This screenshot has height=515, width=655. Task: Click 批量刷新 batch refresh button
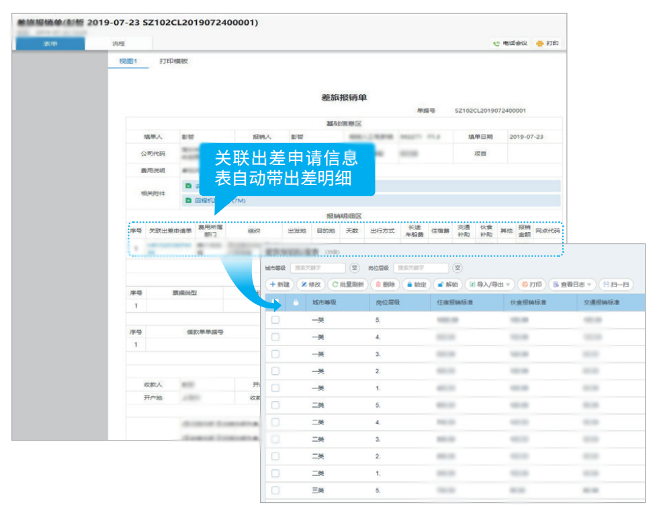tap(348, 284)
